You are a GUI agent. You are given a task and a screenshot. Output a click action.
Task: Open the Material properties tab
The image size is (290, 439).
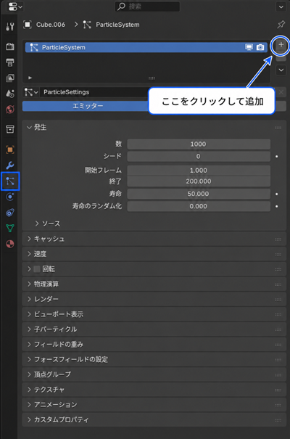[10, 244]
